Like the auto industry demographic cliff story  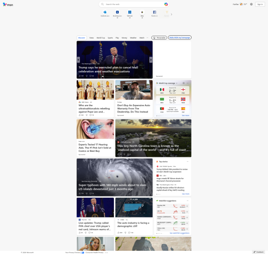(x=120, y=233)
